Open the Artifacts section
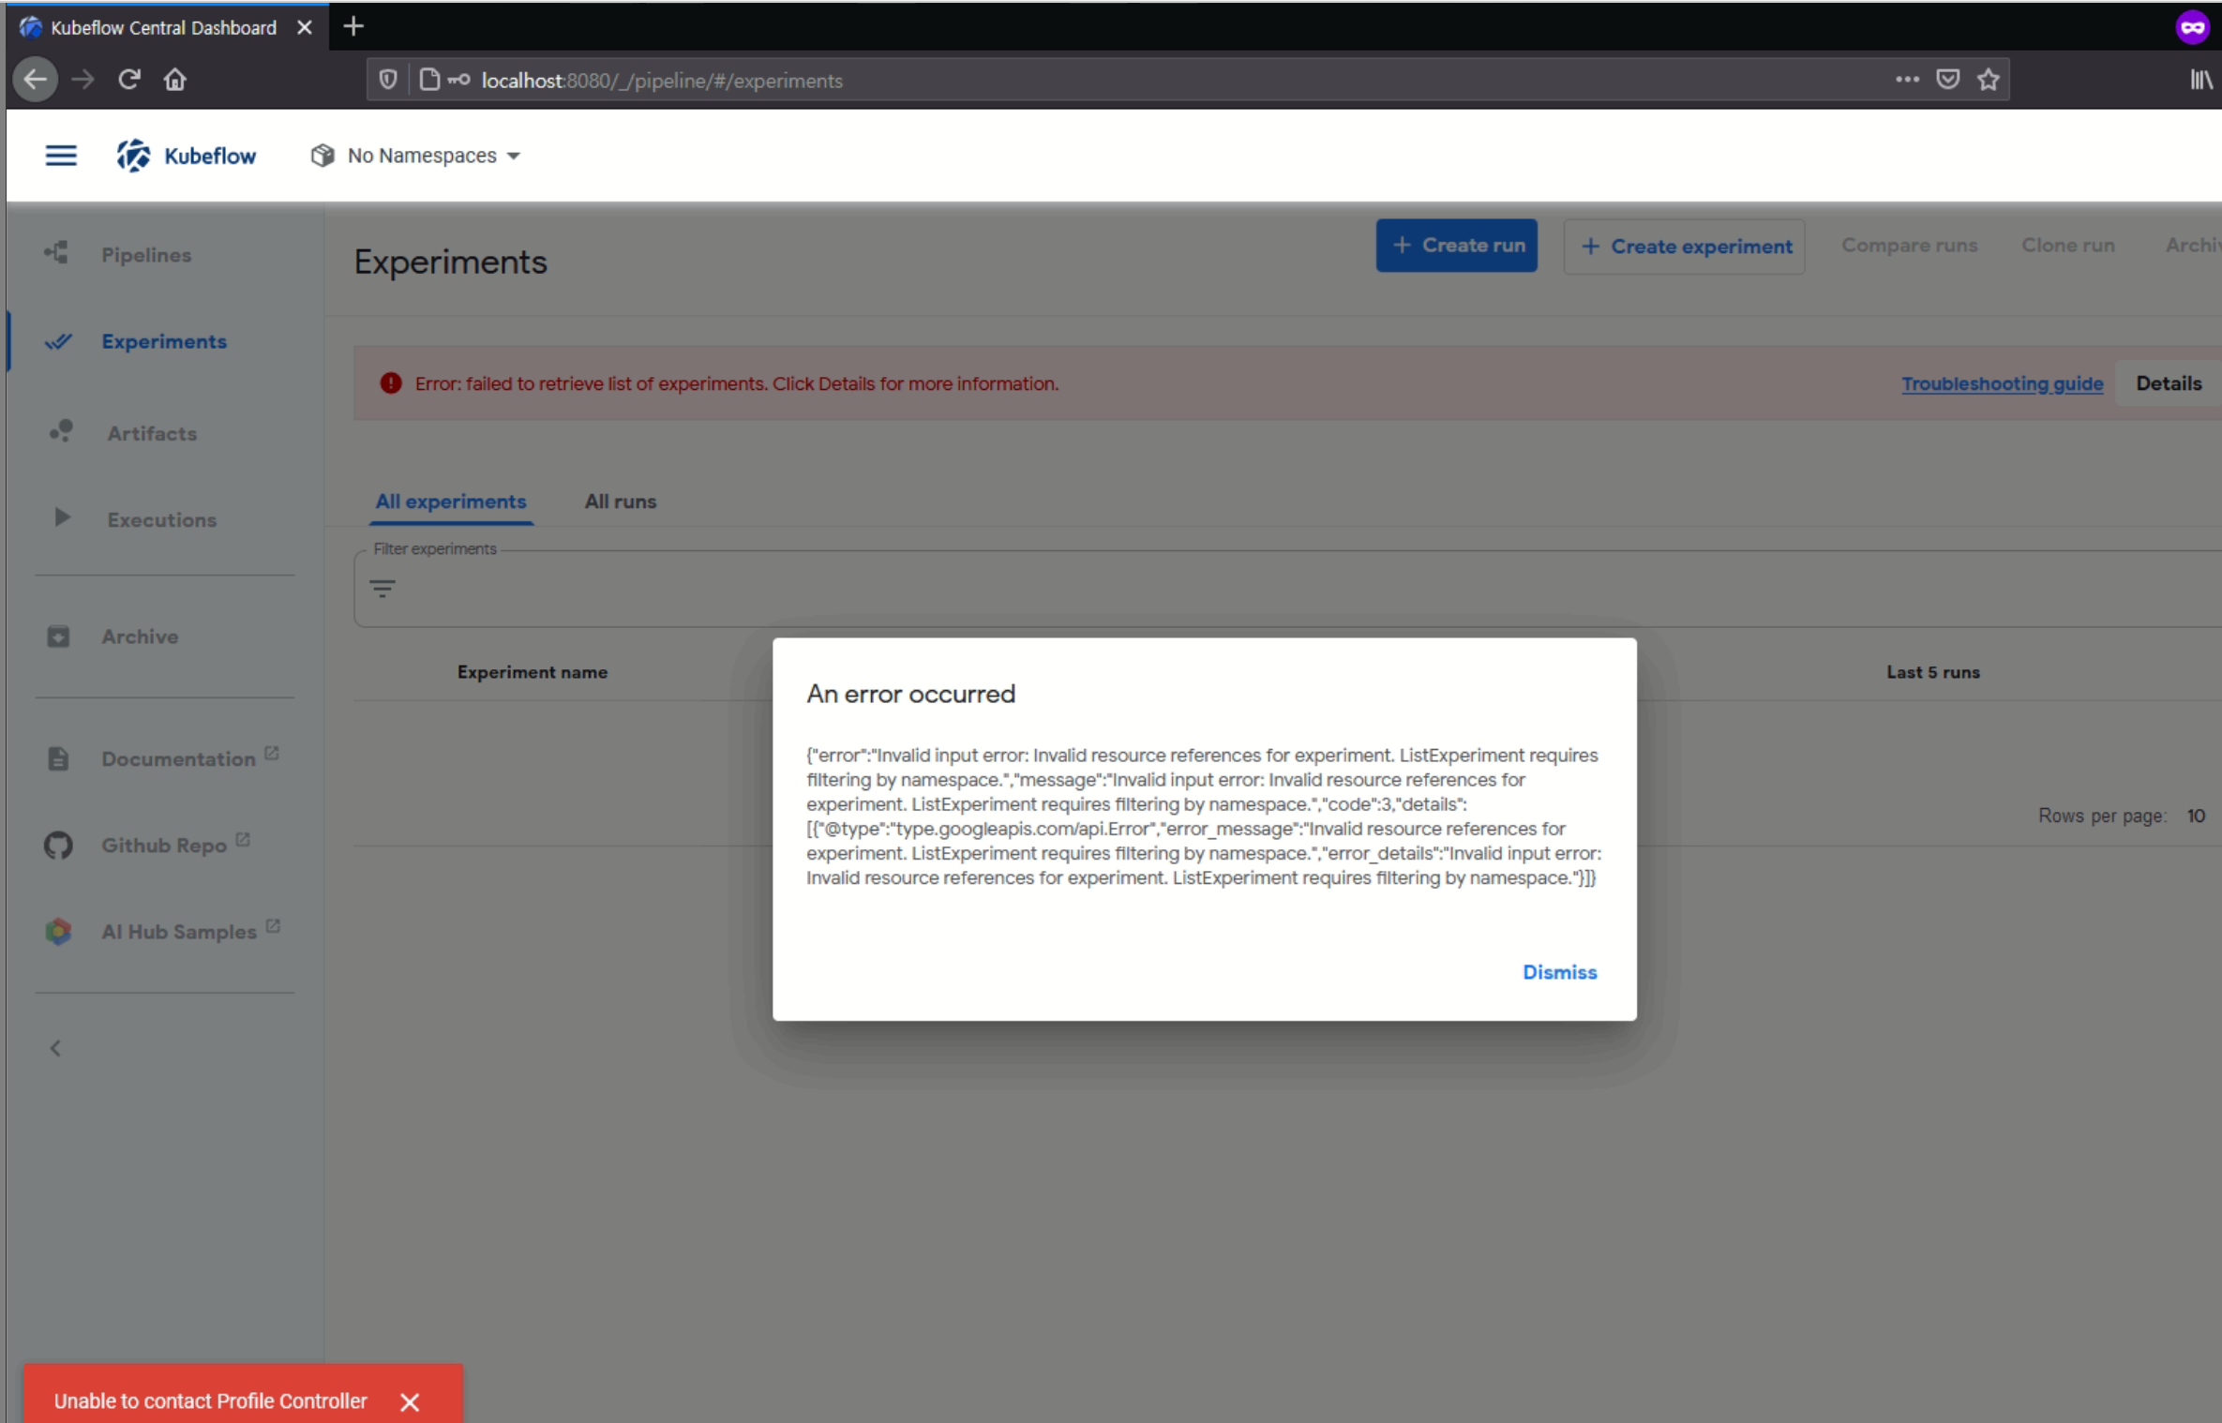The image size is (2222, 1423). pyautogui.click(x=152, y=433)
